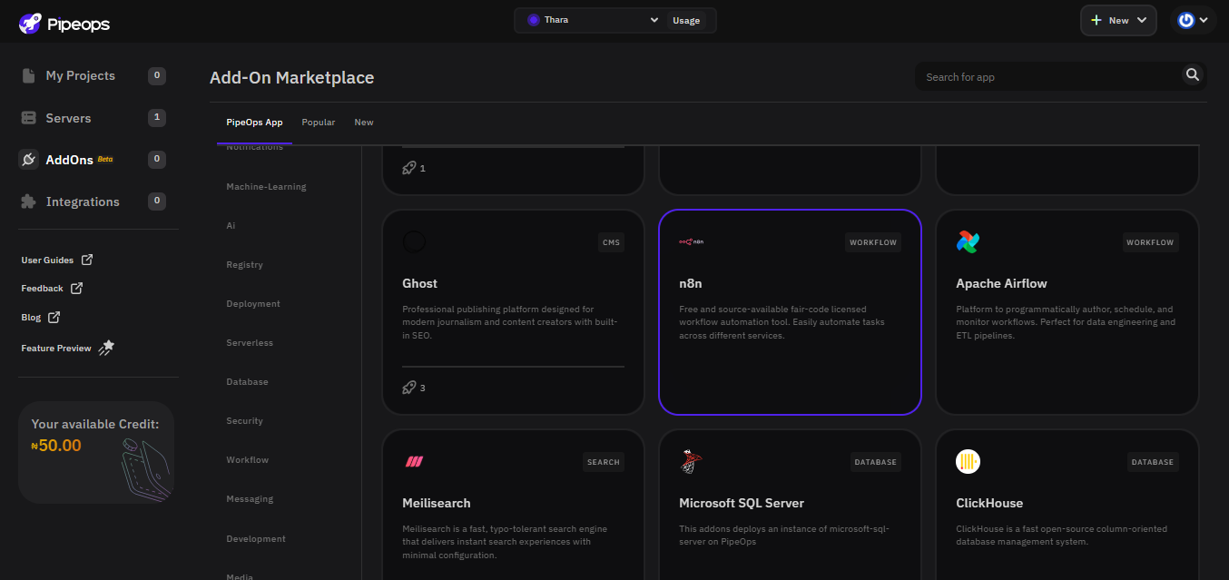
Task: Open the Feedback link
Action: (42, 288)
